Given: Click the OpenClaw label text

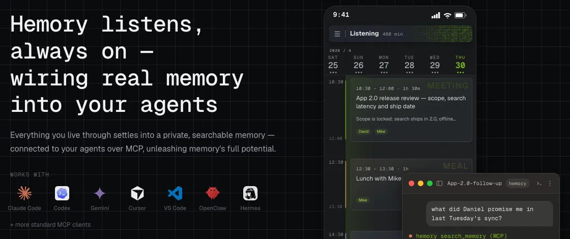Looking at the screenshot, I should tap(213, 208).
